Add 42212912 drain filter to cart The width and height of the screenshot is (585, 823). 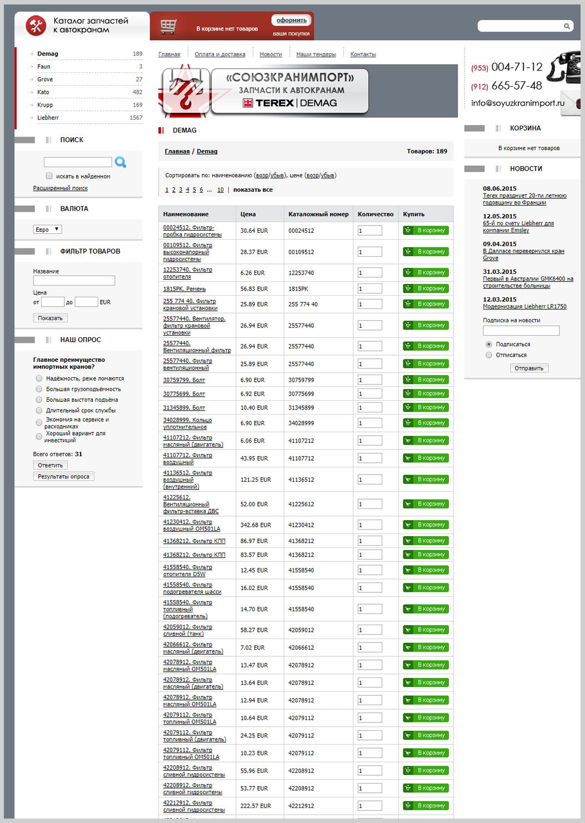tap(426, 805)
